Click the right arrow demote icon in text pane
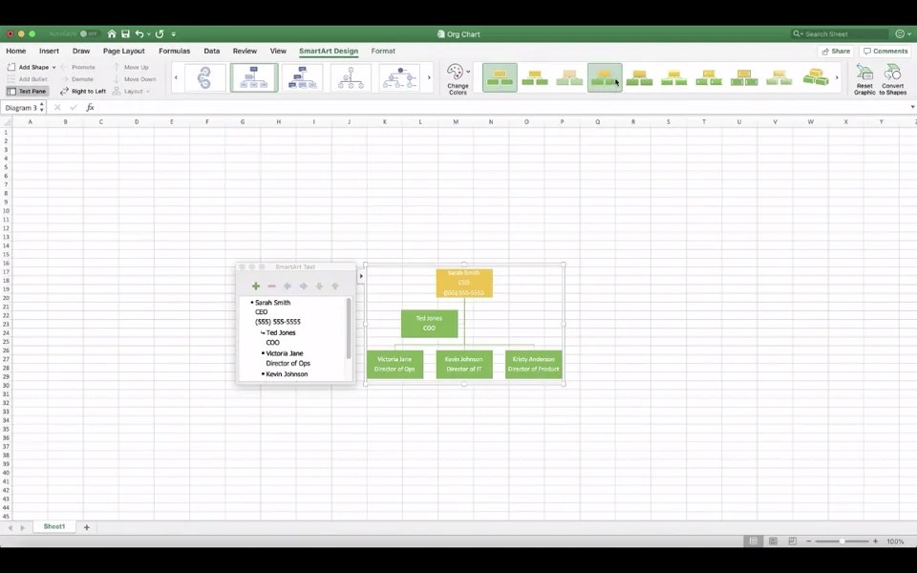Screen dimensions: 917x573 303,286
